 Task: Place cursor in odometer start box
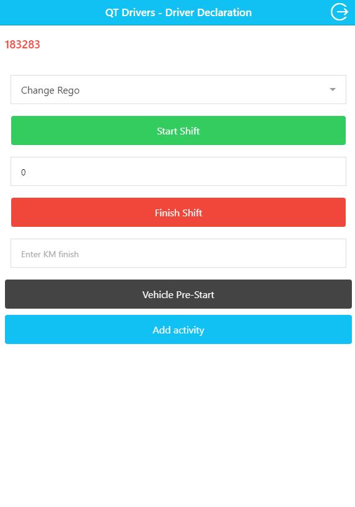pos(178,171)
